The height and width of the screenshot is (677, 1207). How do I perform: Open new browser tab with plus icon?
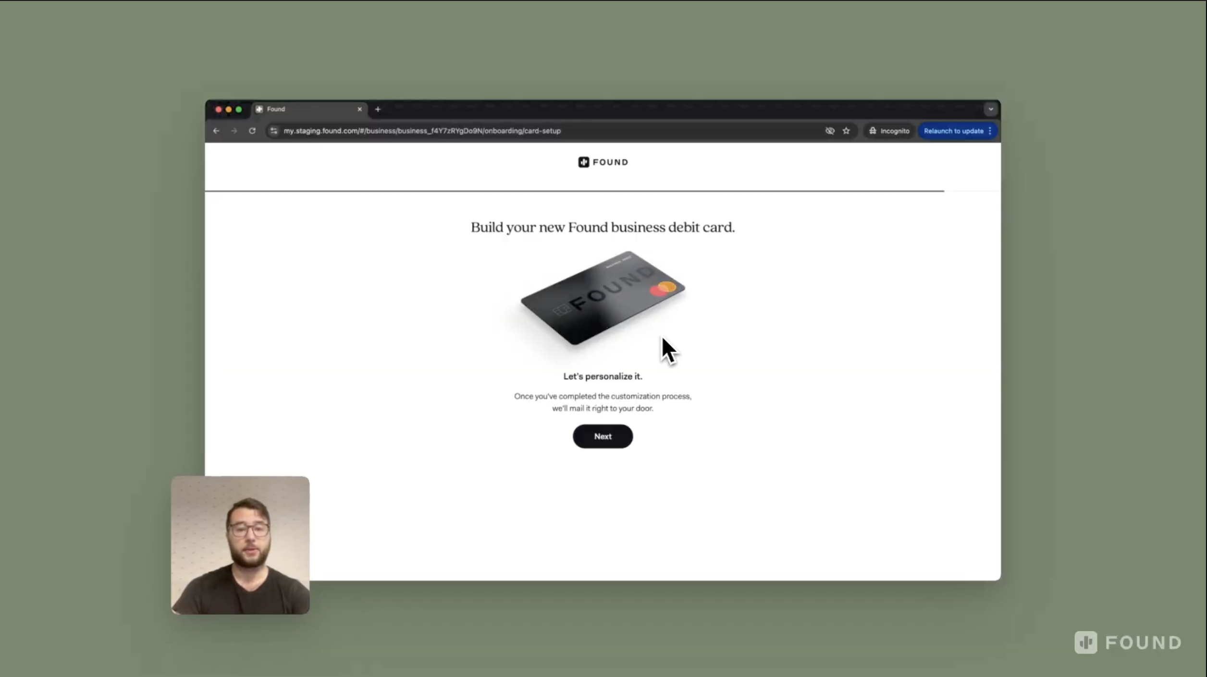coord(378,109)
